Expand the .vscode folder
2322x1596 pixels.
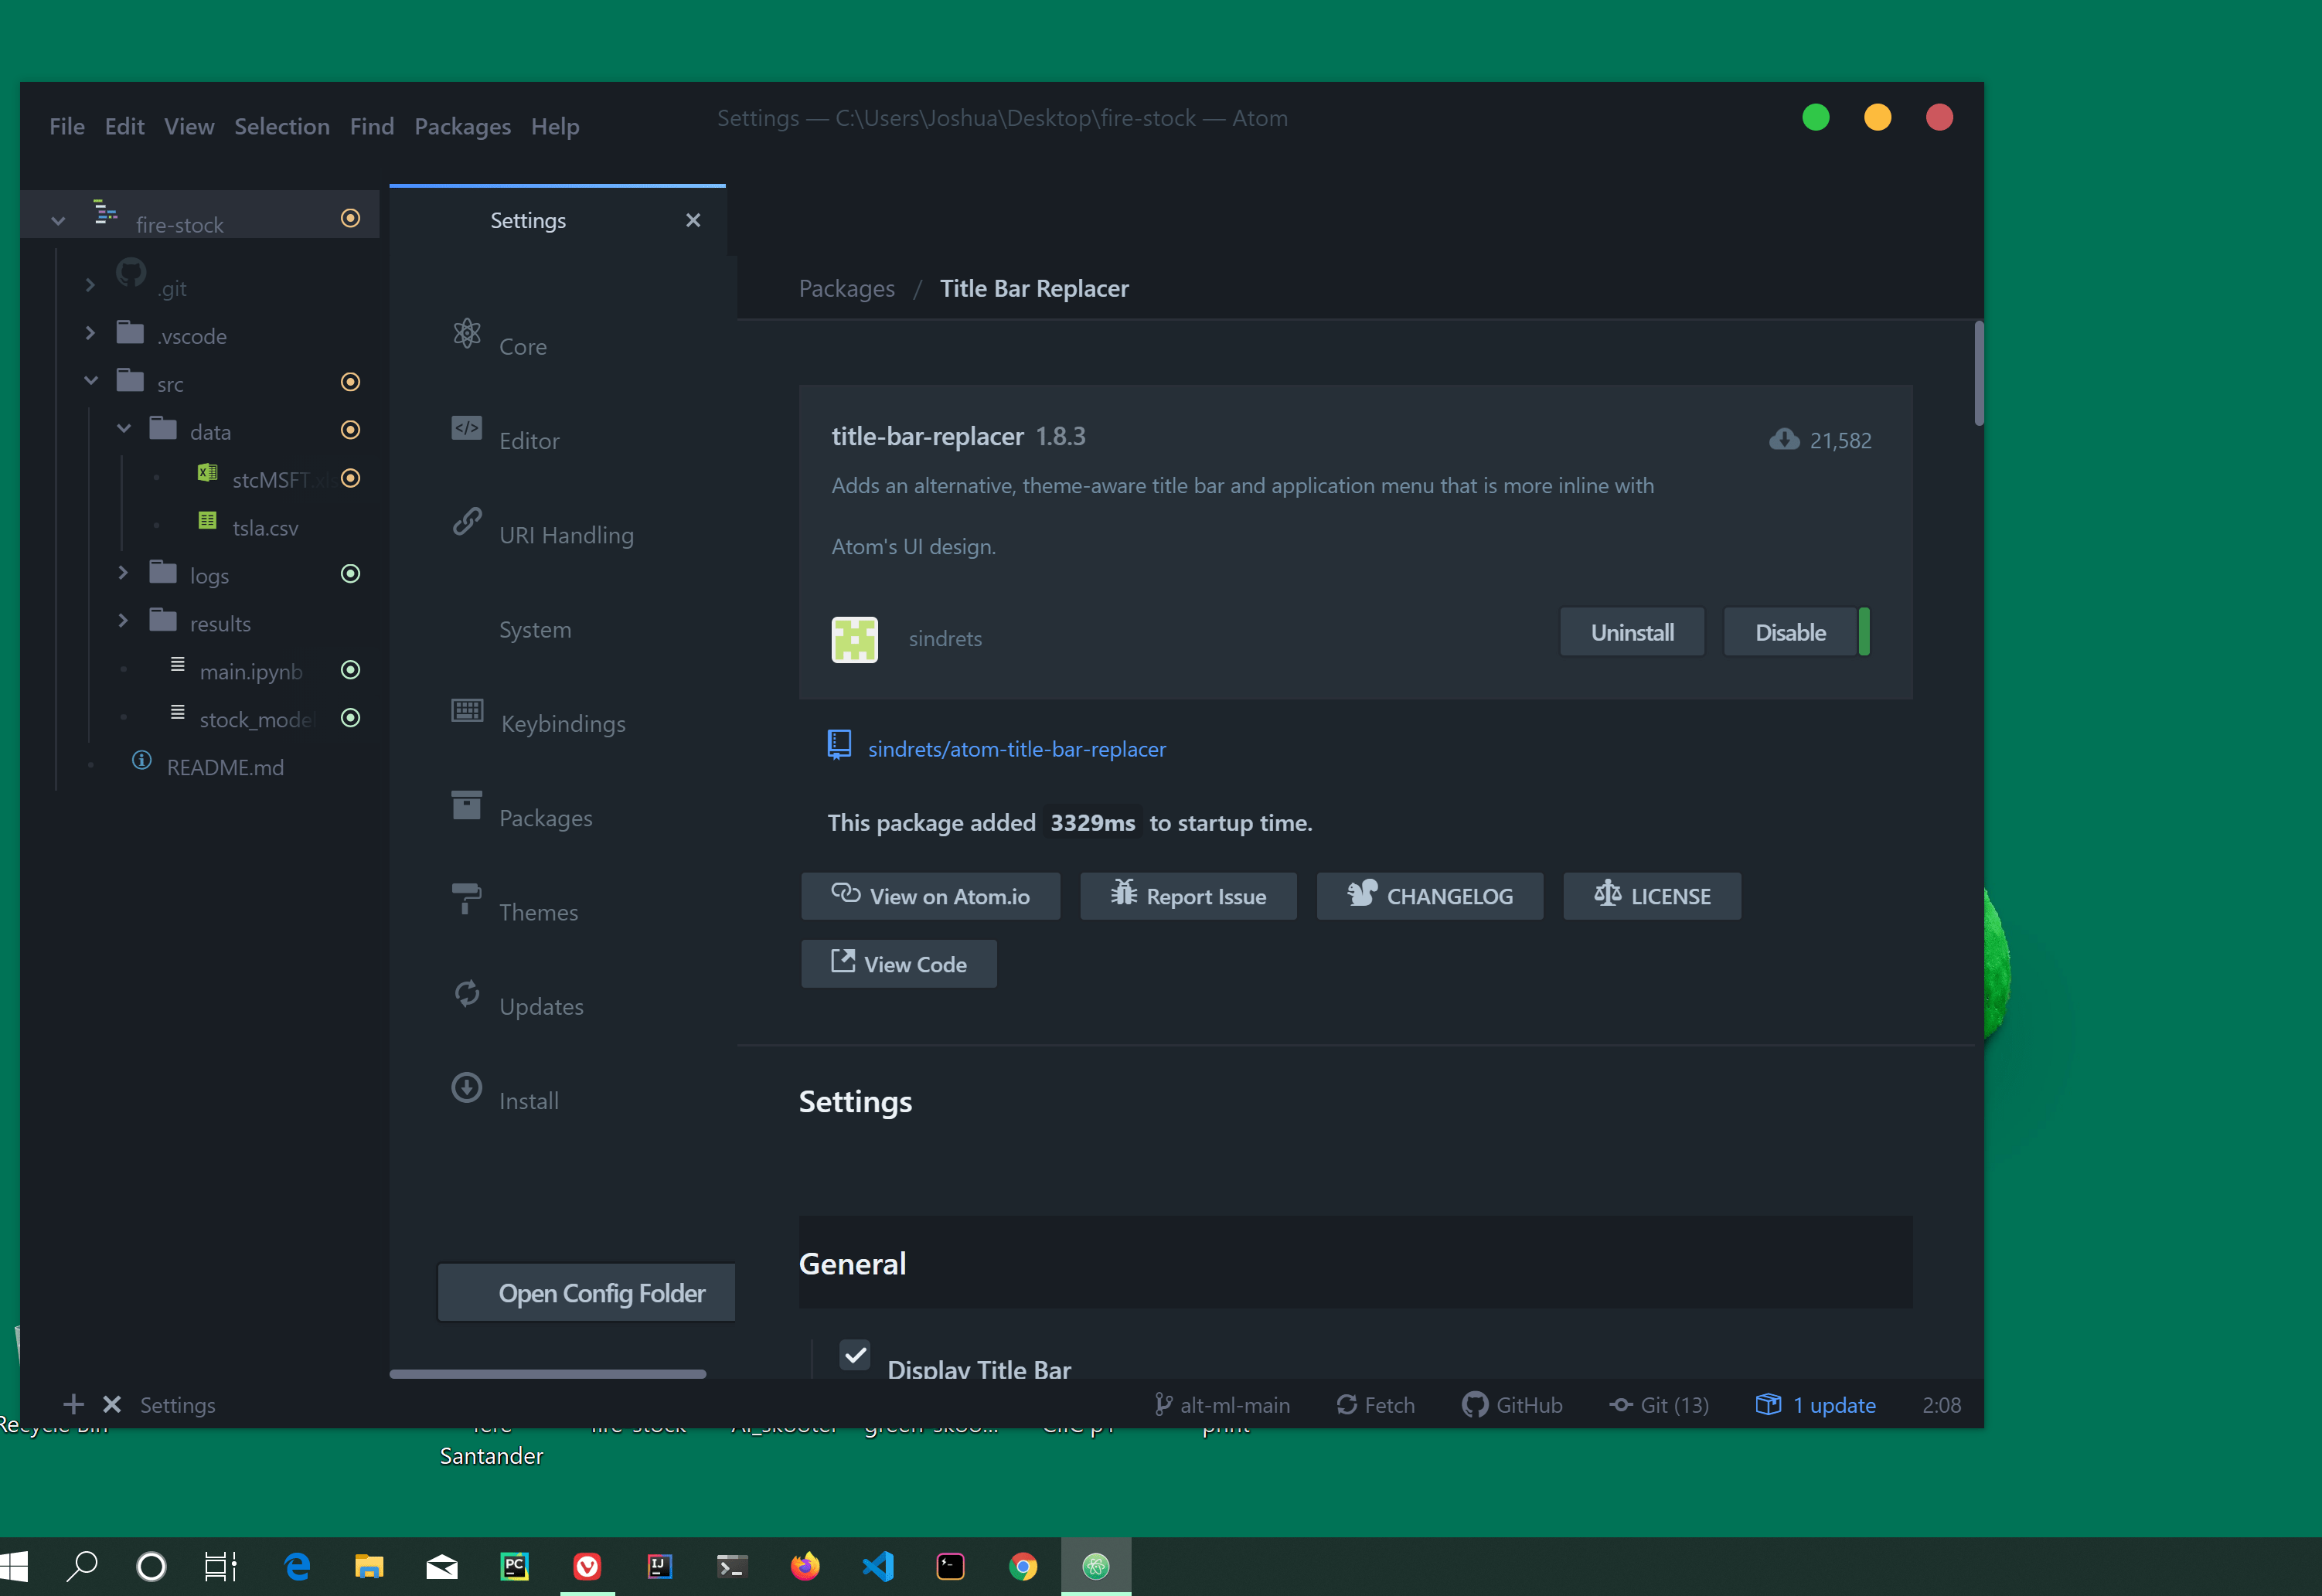coord(91,333)
